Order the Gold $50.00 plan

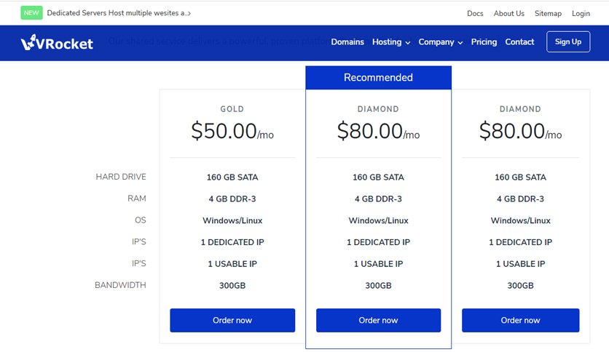point(232,320)
